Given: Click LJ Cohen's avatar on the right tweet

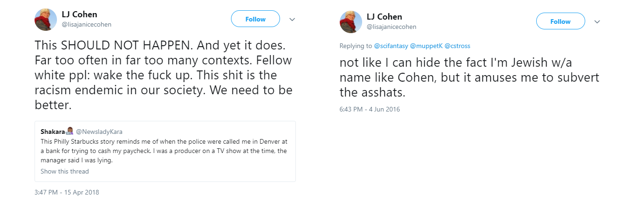Looking at the screenshot, I should tap(351, 22).
